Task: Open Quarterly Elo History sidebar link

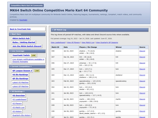Action: point(22,115)
